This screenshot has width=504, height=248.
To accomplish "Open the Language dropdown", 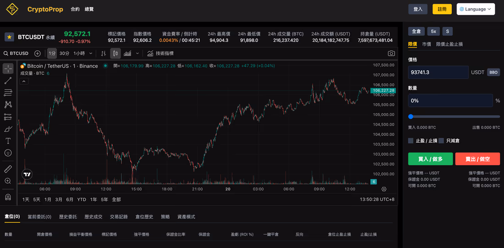I will [x=476, y=9].
